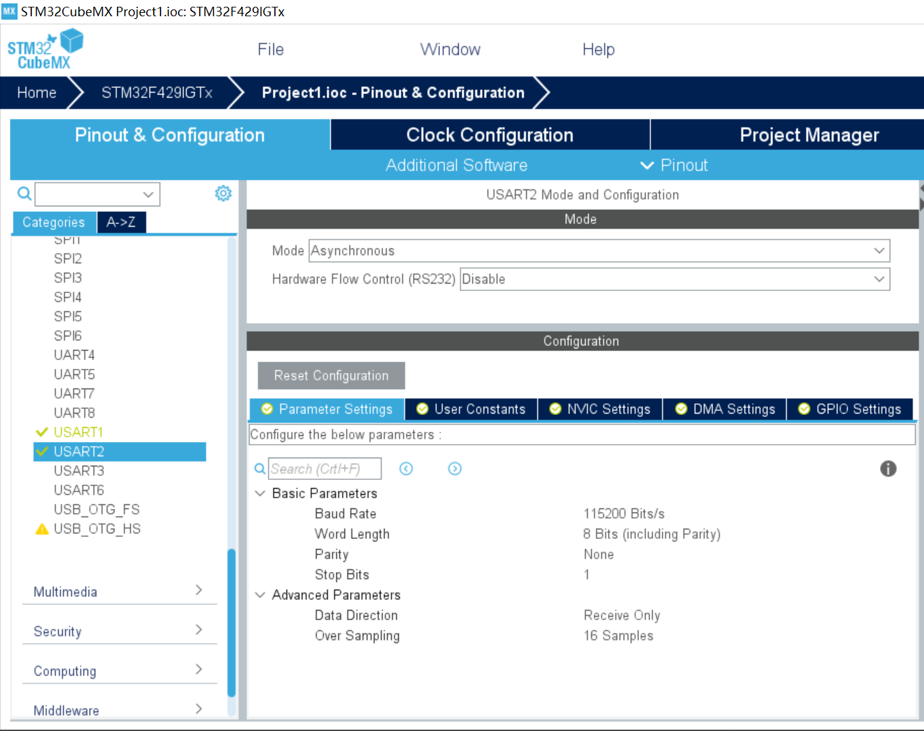The width and height of the screenshot is (924, 731).
Task: Collapse the Basic Parameters group
Action: click(x=260, y=493)
